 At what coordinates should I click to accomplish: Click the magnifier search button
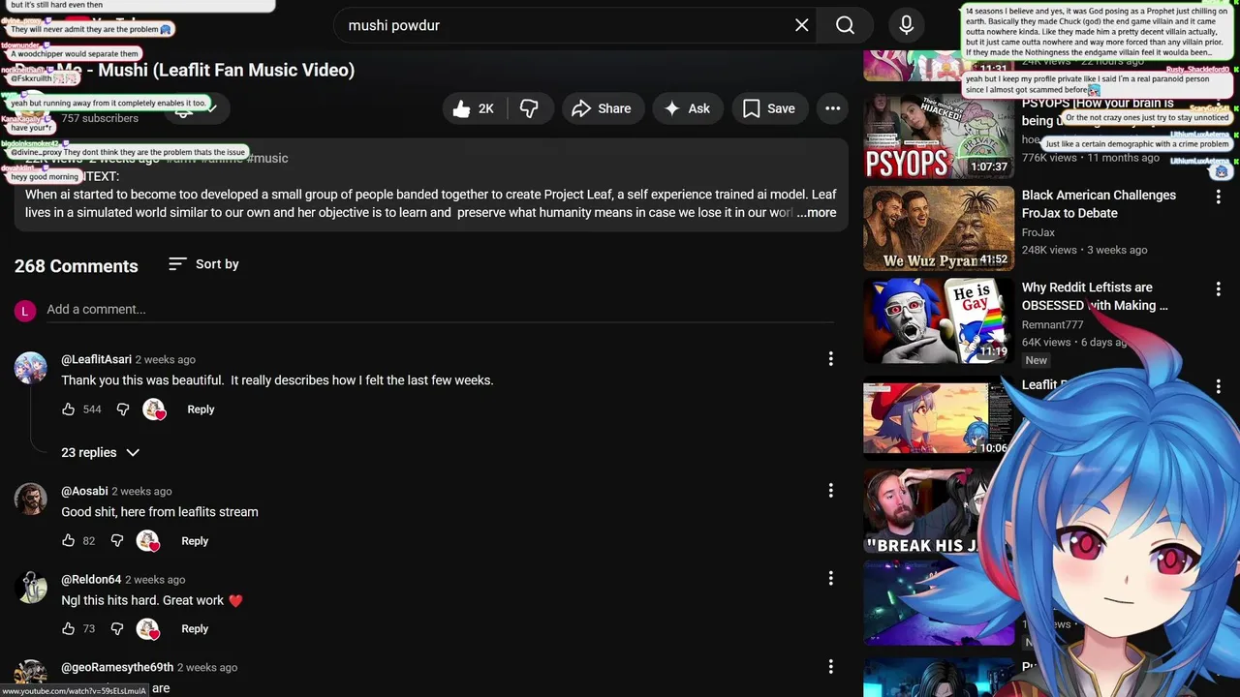click(845, 25)
